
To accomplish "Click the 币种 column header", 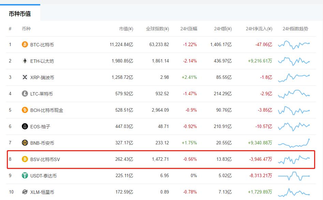I will click(x=26, y=29).
